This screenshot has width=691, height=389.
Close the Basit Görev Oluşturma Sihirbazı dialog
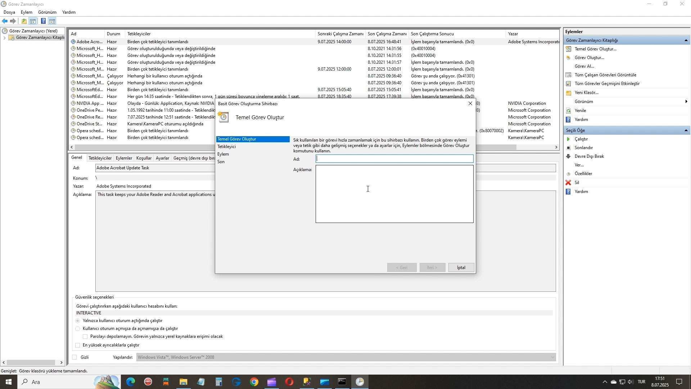(x=470, y=103)
